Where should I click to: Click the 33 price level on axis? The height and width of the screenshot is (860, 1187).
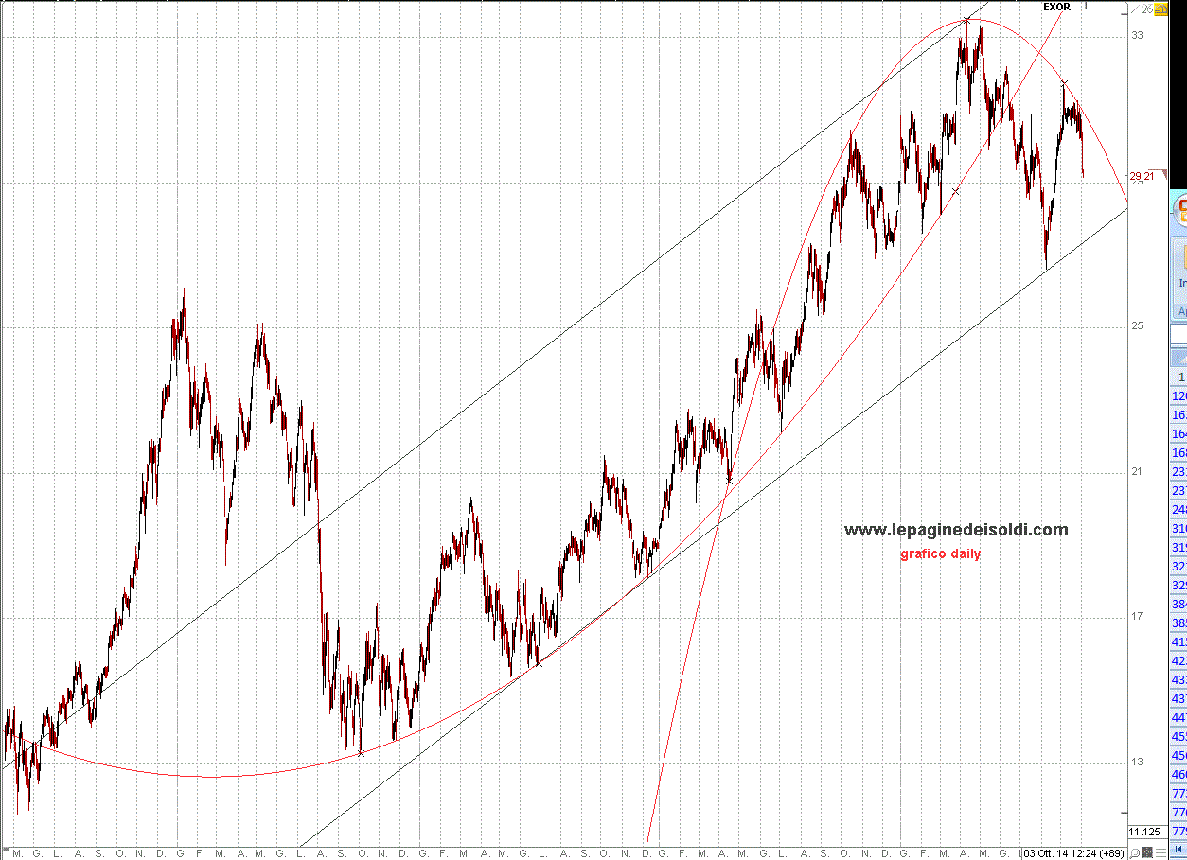[x=1137, y=35]
